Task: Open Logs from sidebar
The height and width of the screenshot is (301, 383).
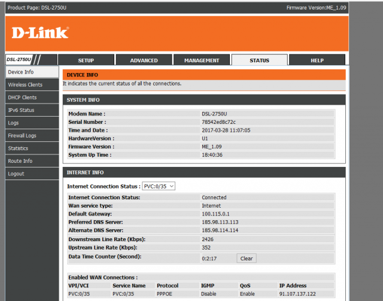Action: [13, 123]
